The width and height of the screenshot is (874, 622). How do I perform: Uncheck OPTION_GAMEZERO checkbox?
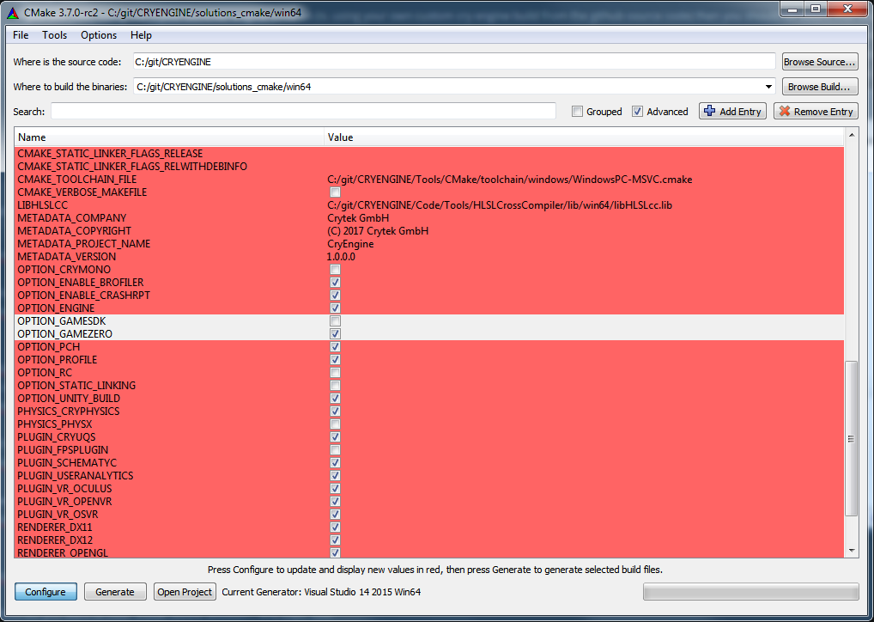(x=335, y=333)
